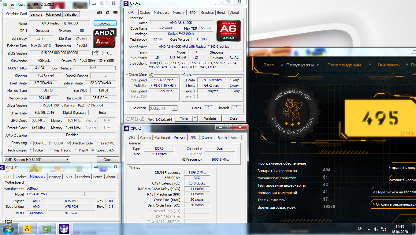
Task: Click the Close button in GPU-Z
Action: coord(108,159)
